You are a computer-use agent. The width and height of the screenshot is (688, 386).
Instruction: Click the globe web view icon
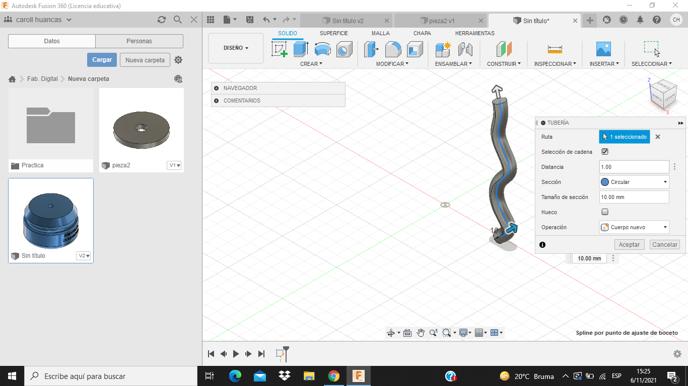(178, 79)
